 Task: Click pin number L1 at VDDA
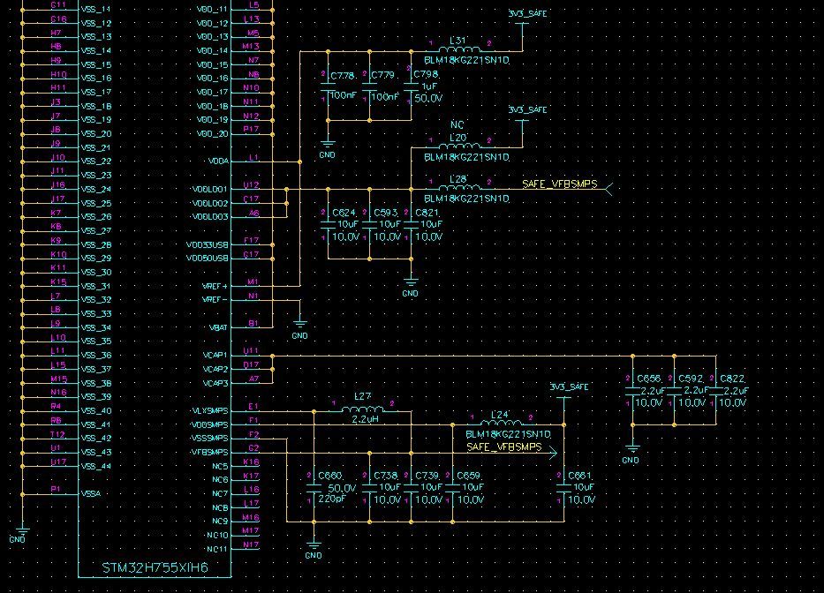253,157
